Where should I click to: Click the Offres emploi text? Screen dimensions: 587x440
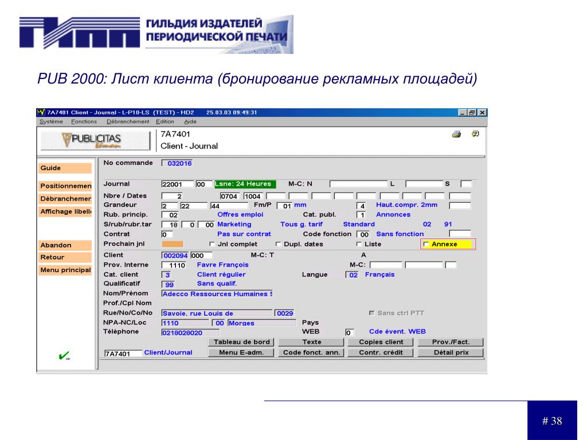(240, 214)
